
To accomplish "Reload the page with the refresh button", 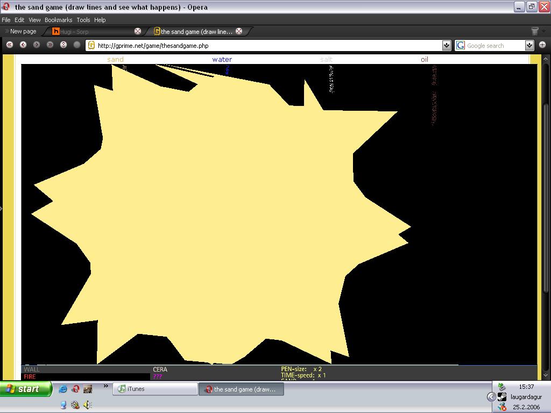I will [63, 45].
